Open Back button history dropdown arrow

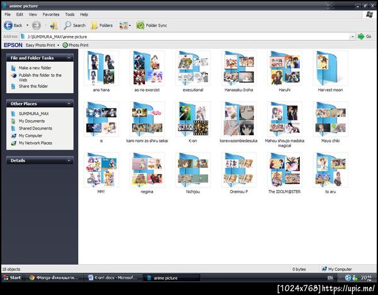(27, 25)
